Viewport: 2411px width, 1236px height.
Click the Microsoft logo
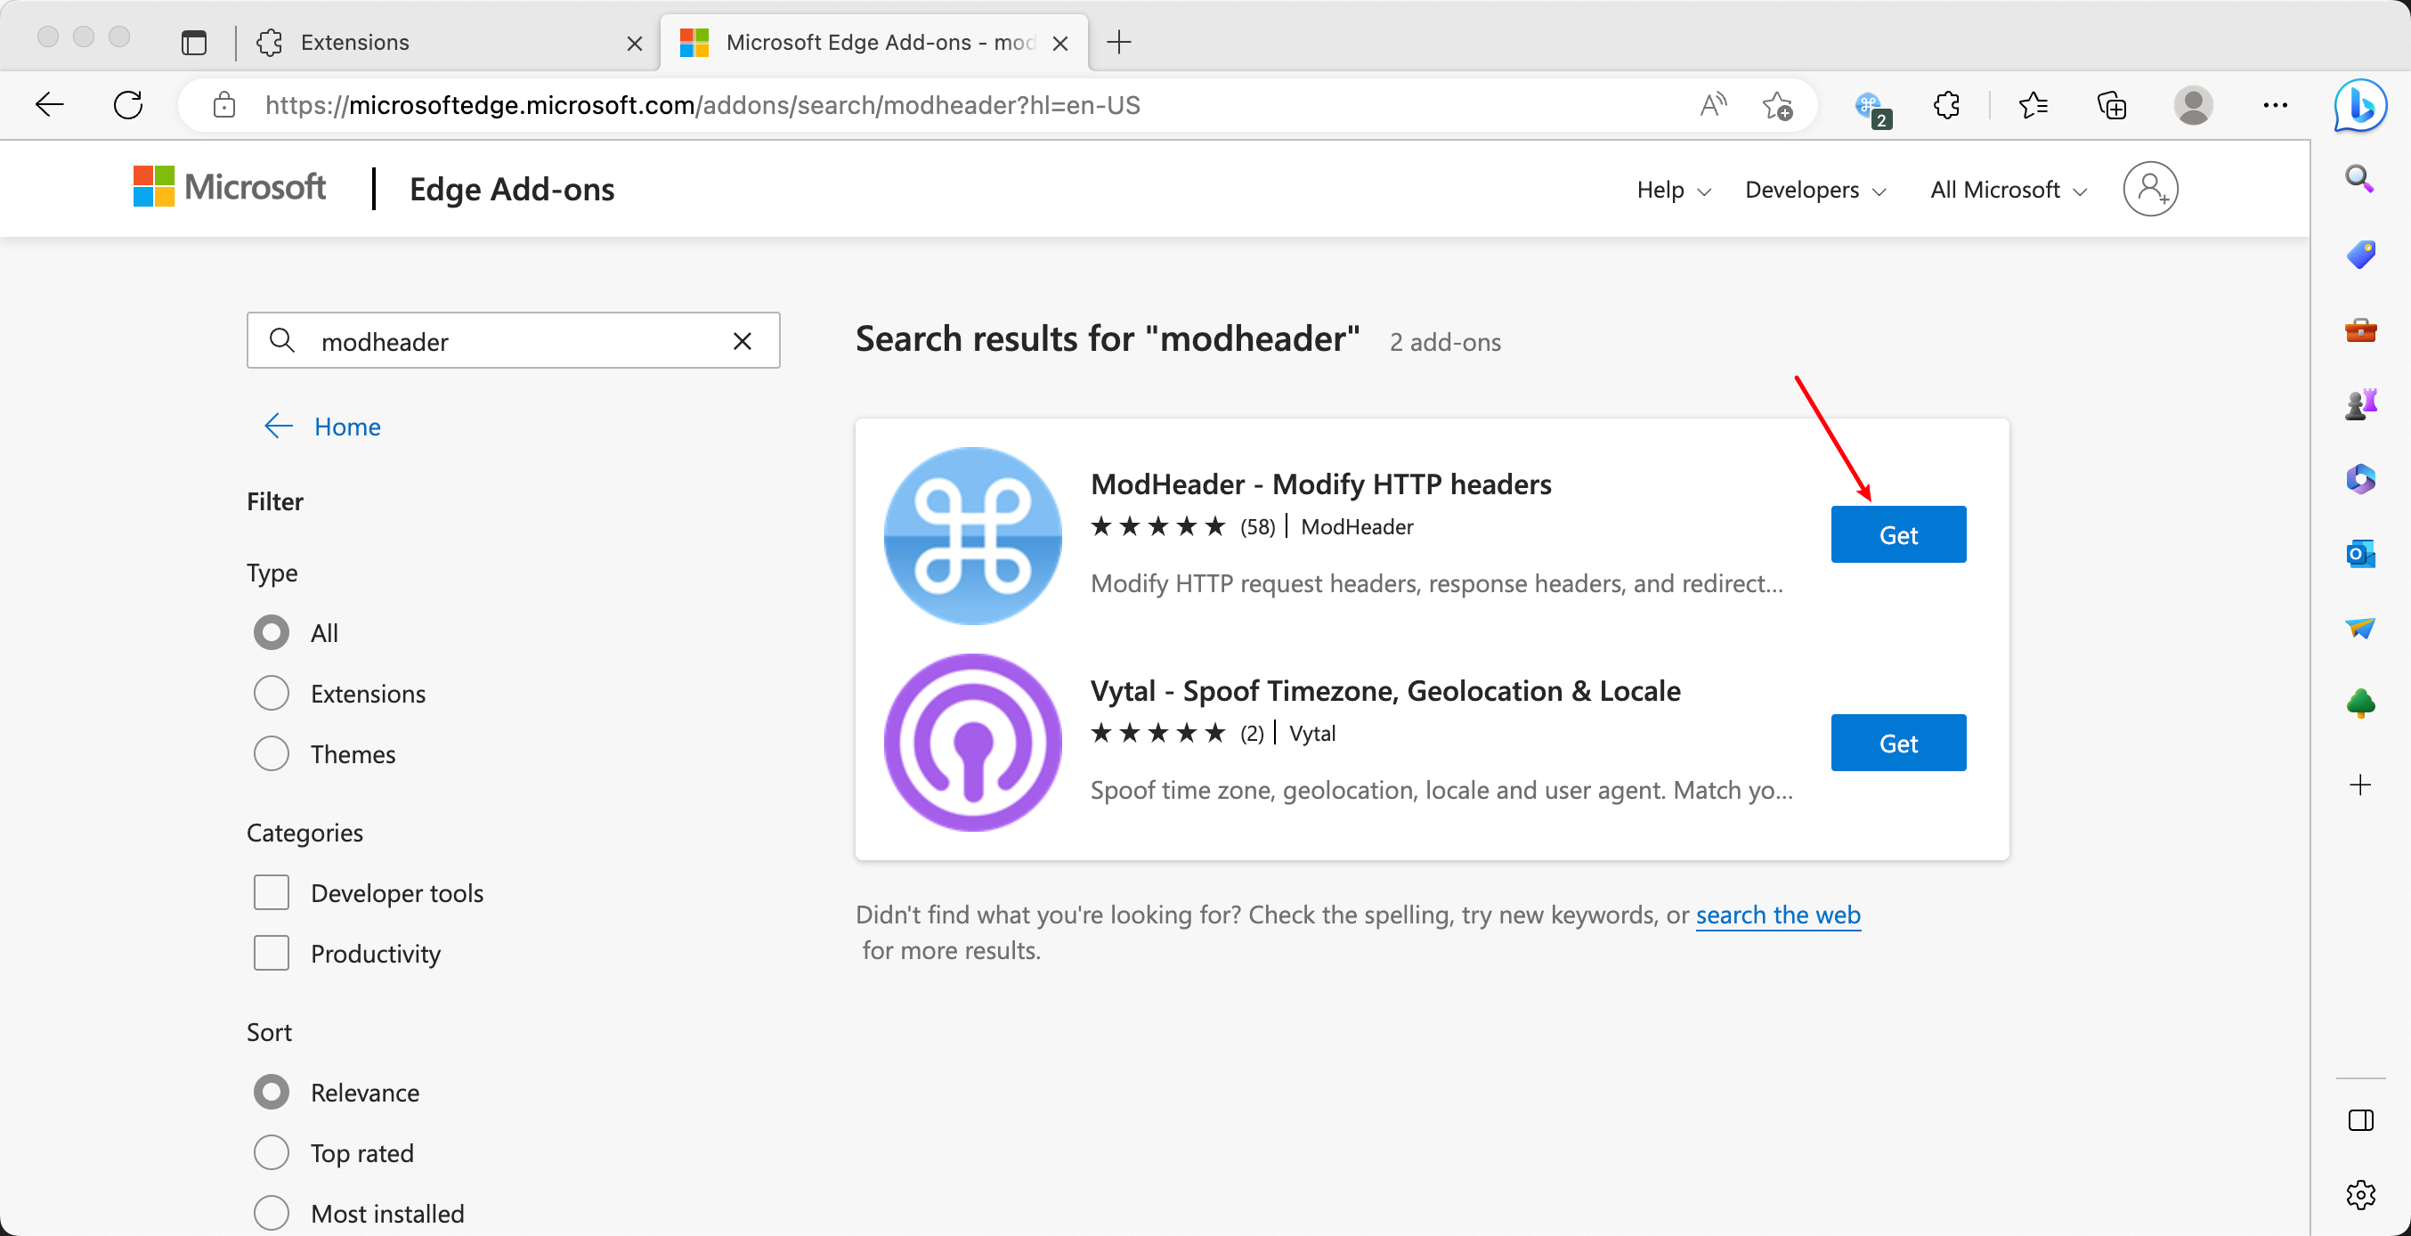230,186
